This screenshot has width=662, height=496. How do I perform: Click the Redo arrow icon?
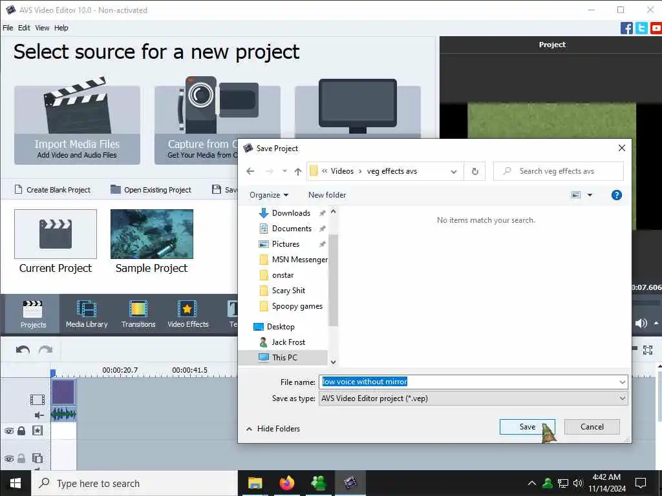46,350
